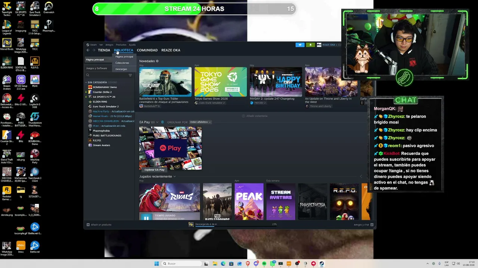The width and height of the screenshot is (478, 268).
Task: Open the Rockstar Games desktop shortcut
Action: tap(7, 194)
